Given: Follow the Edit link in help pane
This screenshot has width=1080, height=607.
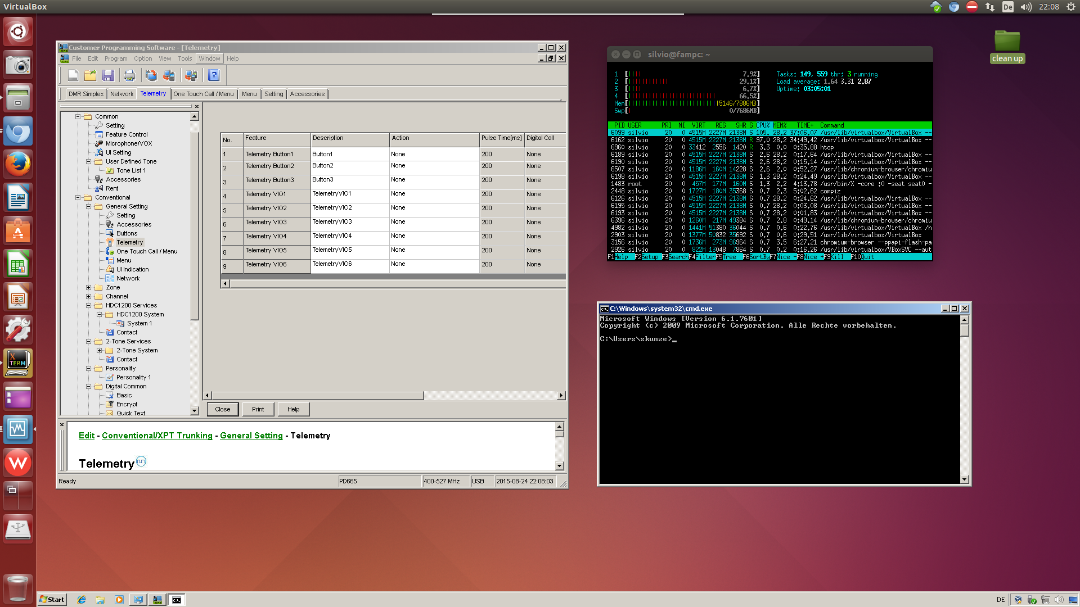Looking at the screenshot, I should coord(87,436).
